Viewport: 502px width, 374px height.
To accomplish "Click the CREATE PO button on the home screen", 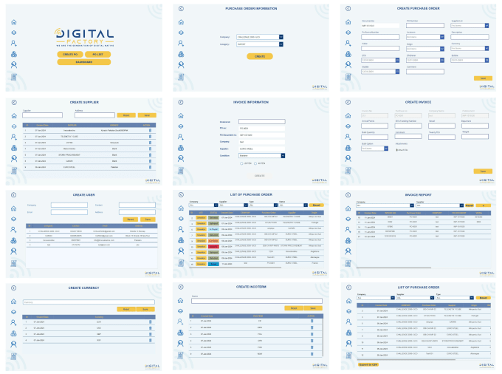I will [70, 54].
